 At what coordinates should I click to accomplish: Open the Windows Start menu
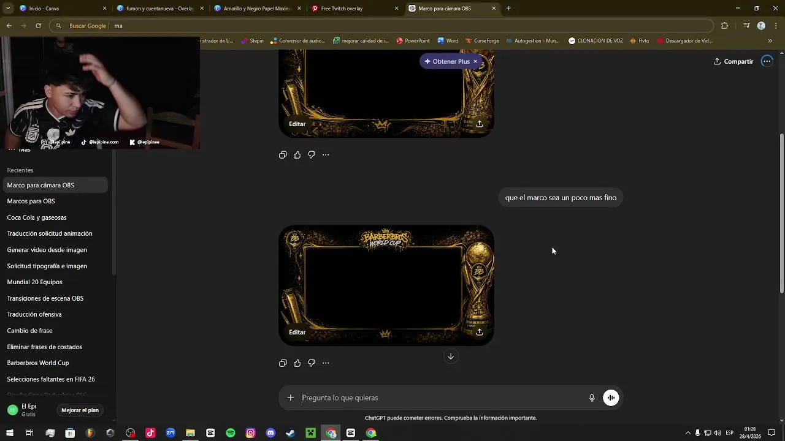(9, 433)
